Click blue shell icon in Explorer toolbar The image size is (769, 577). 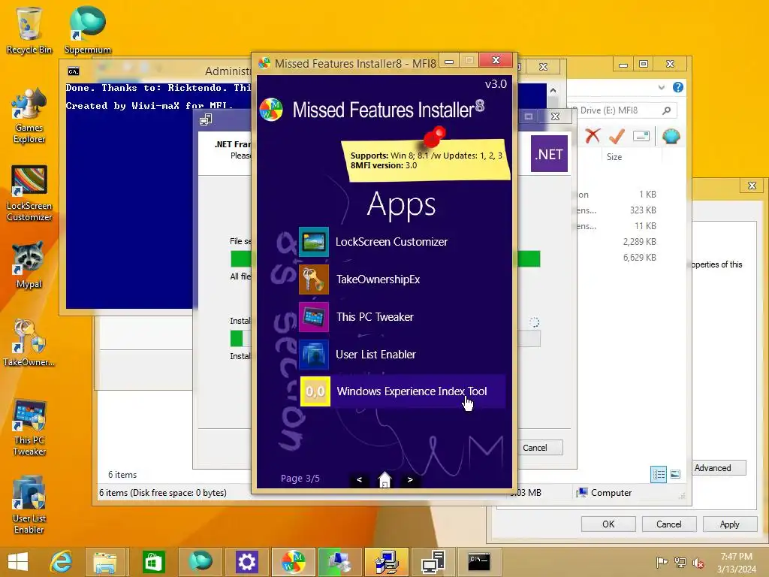[x=671, y=136]
